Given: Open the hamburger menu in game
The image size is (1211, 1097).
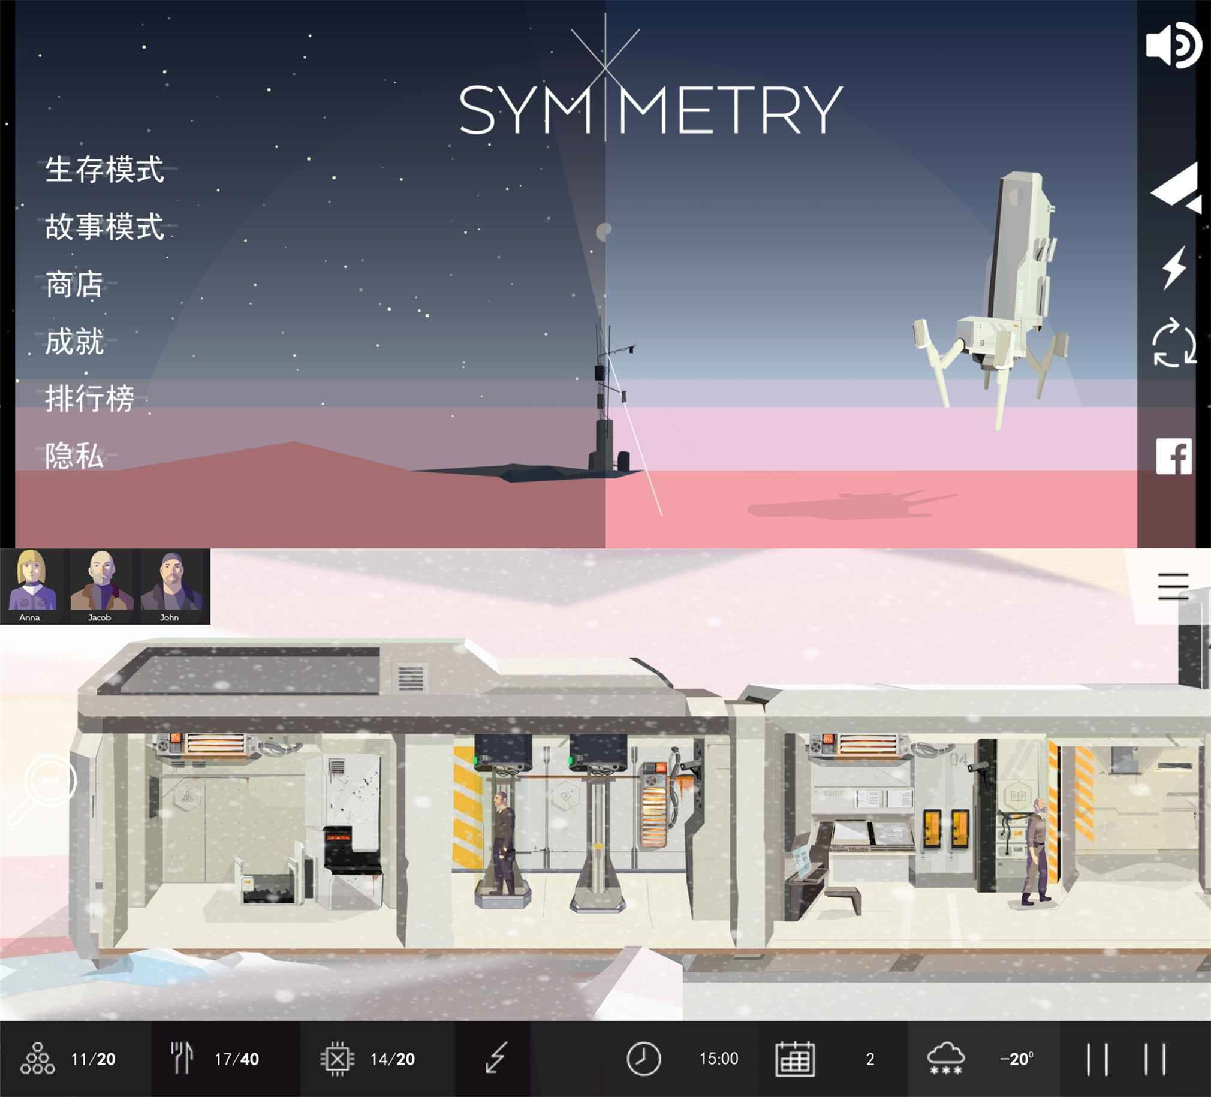Looking at the screenshot, I should coord(1173,586).
